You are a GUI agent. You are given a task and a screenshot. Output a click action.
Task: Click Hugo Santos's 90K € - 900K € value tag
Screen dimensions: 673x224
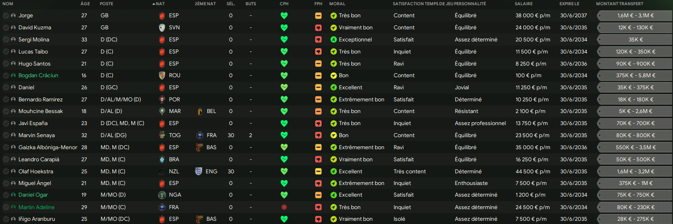tap(635, 64)
